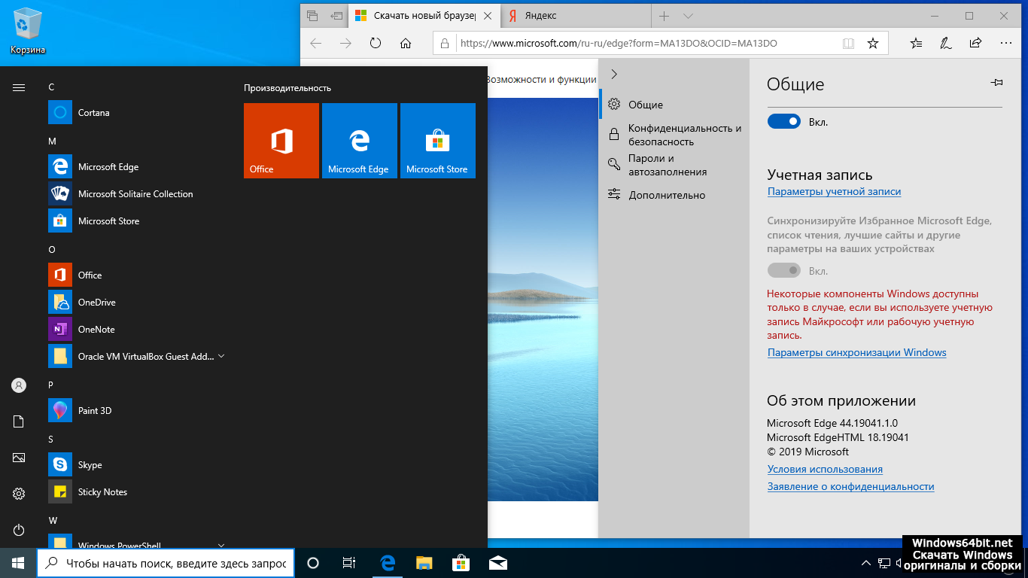Click the taskbar search box
Viewport: 1028px width, 578px height.
pos(166,563)
